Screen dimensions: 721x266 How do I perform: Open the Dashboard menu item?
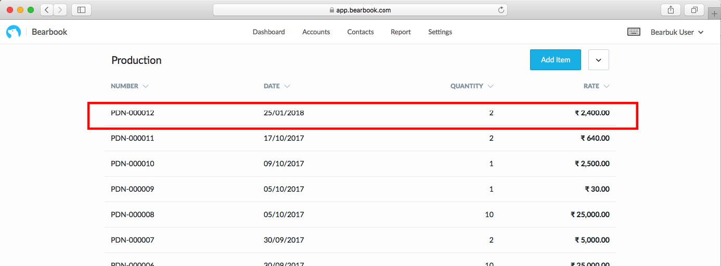coord(269,32)
